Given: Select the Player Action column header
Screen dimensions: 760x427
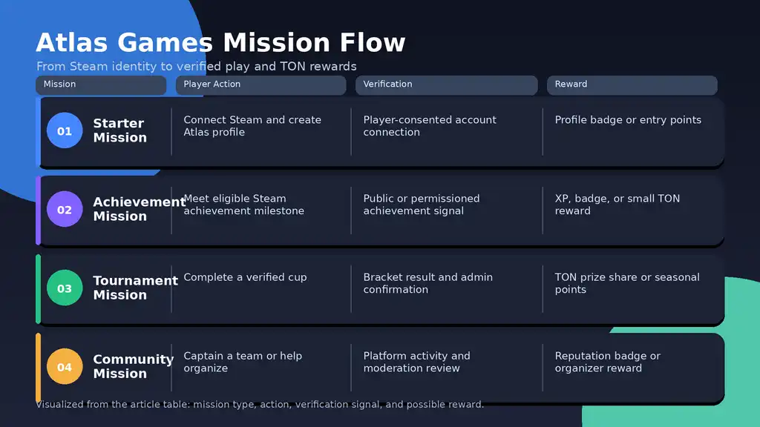Looking at the screenshot, I should pos(261,85).
